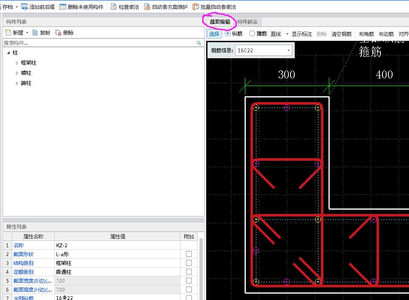Click the 删除未使用构件 icon
Viewport: 409px width, 300px height.
(63, 7)
